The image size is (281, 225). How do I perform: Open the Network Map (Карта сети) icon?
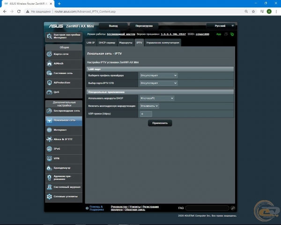(49, 54)
